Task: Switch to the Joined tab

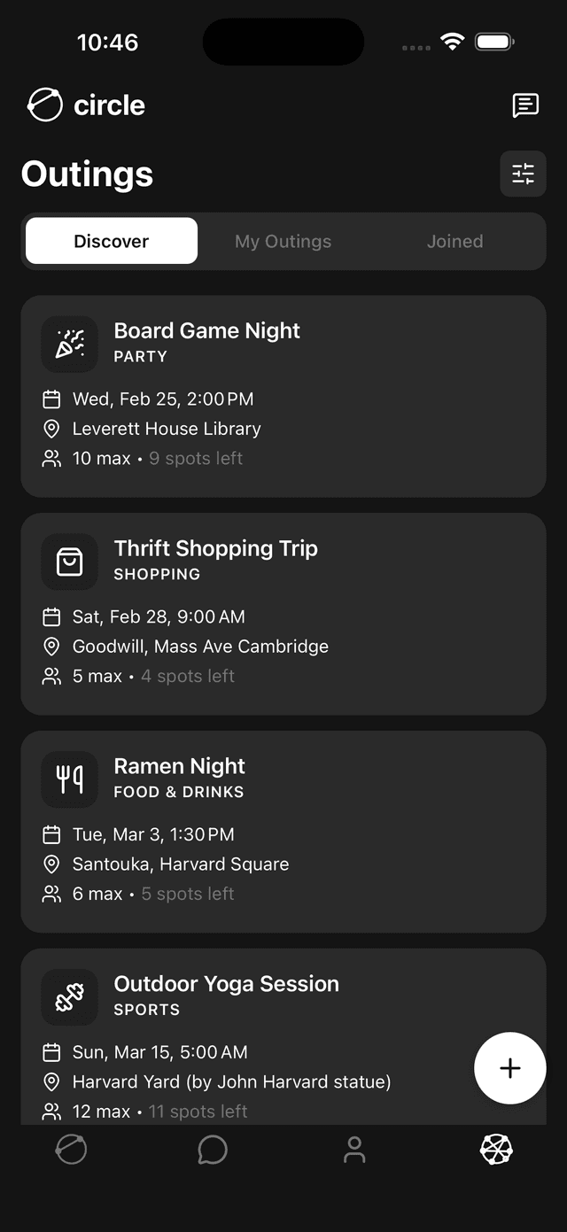Action: pos(454,241)
